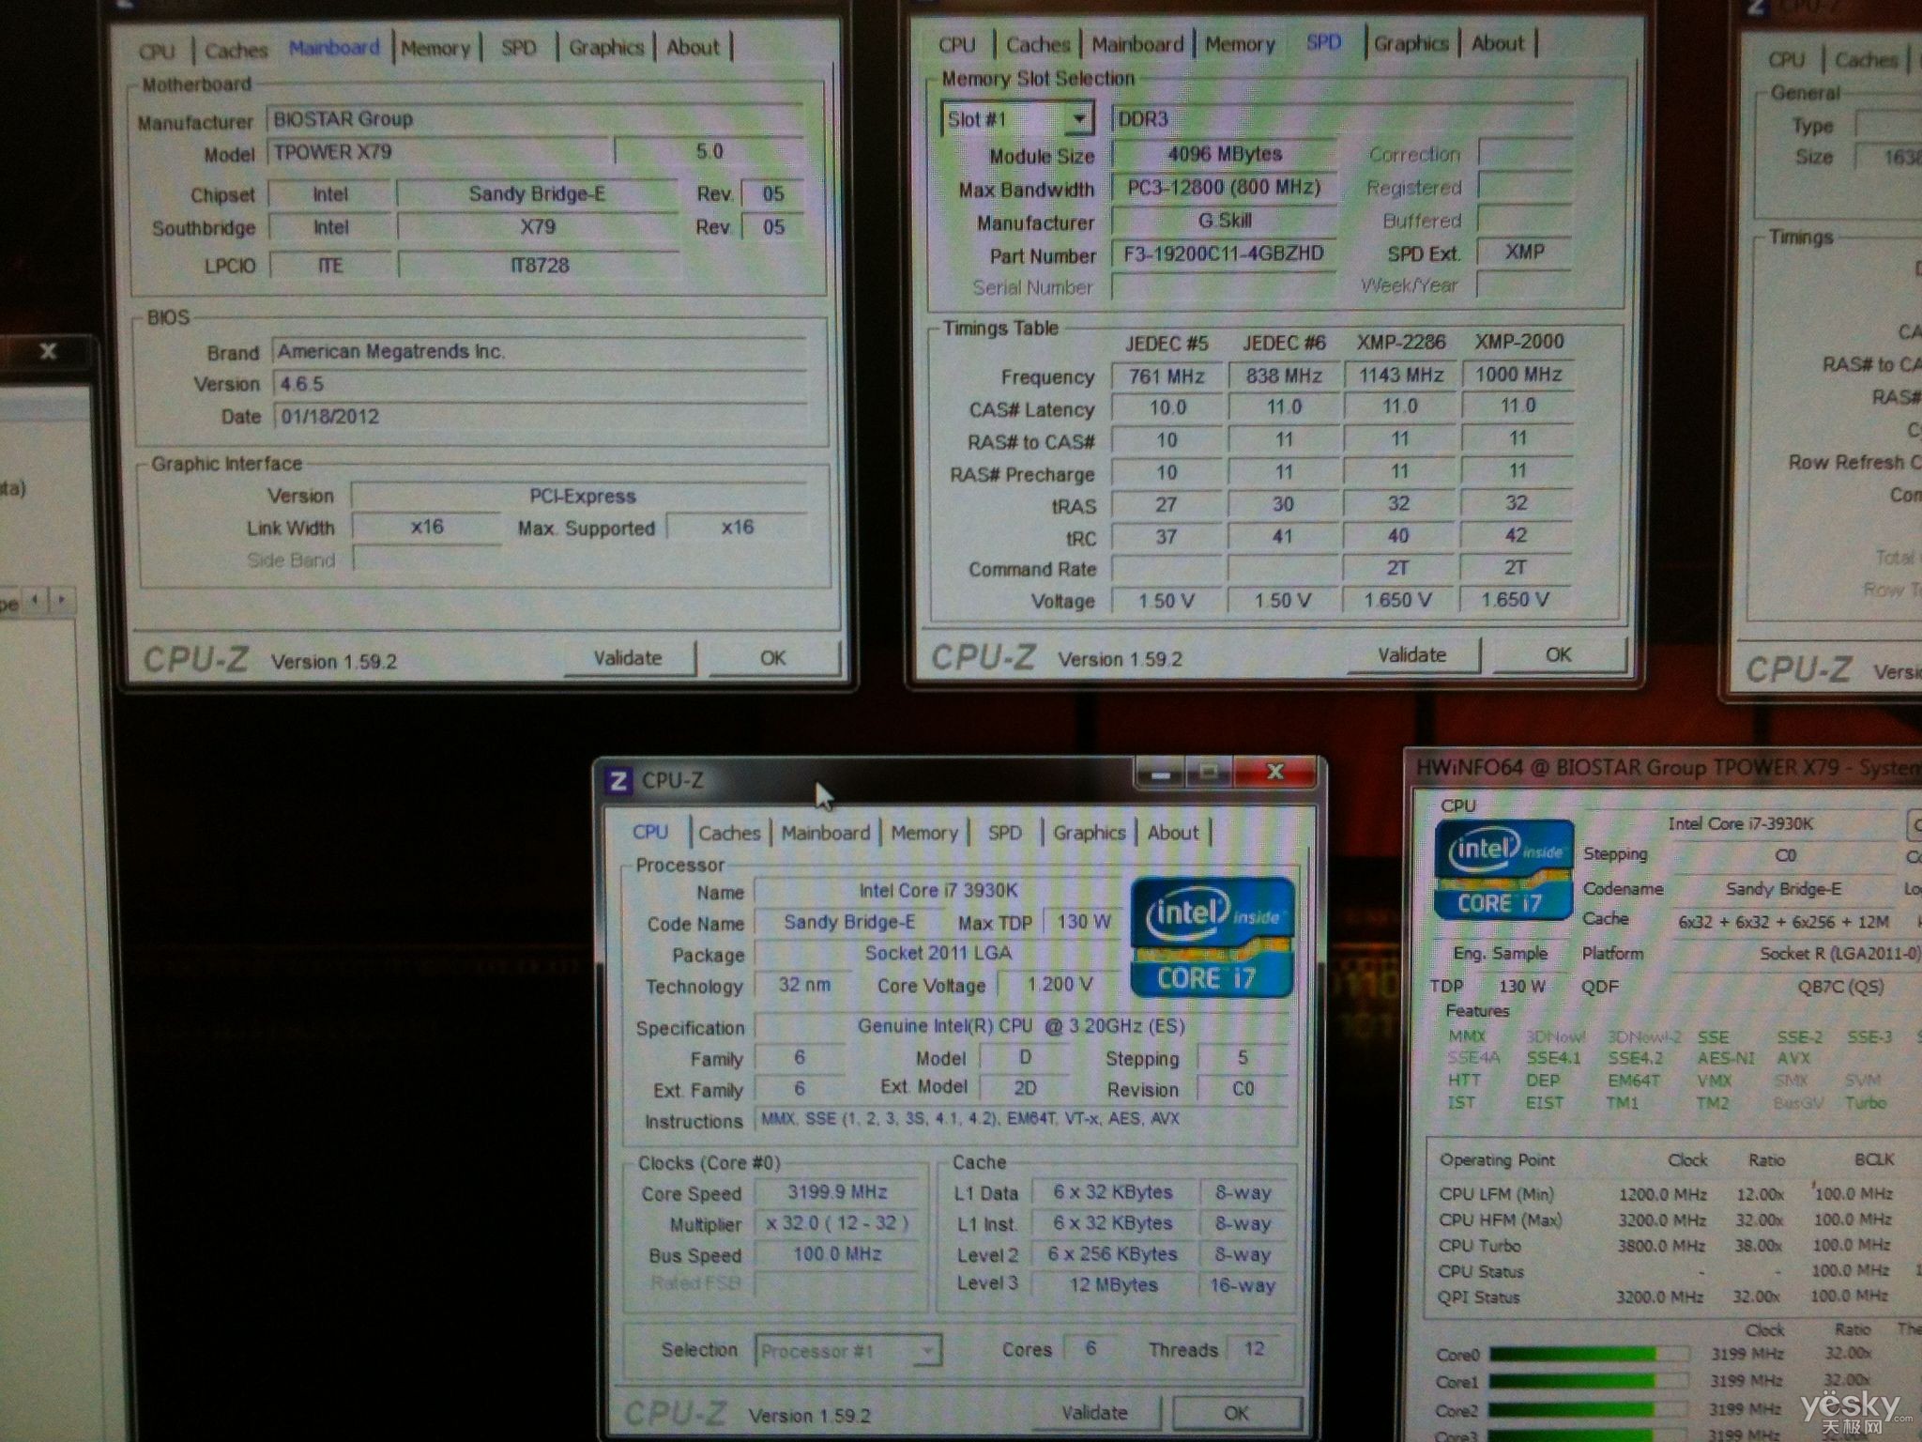
Task: Select CPU tab in SPD CPU-Z window
Action: (x=957, y=44)
